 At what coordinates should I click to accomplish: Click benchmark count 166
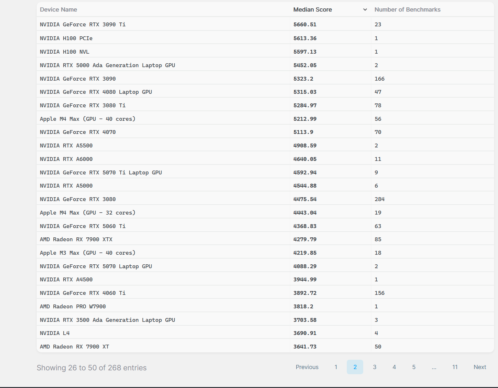point(380,79)
